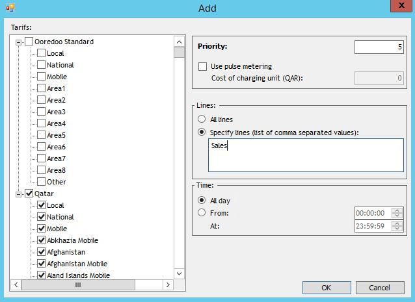
Task: Click the Priority value field
Action: coord(379,47)
